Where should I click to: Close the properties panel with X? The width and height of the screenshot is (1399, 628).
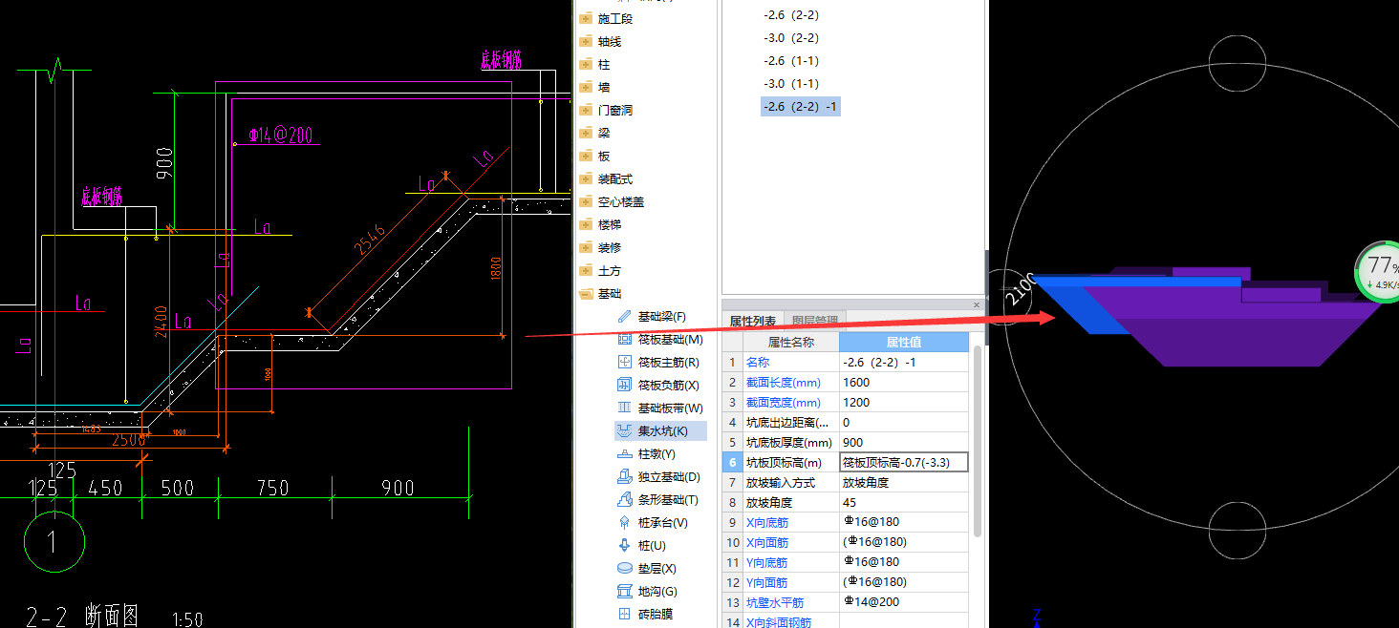coord(977,305)
